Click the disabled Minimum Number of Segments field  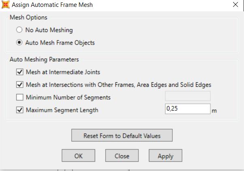[x=188, y=96]
